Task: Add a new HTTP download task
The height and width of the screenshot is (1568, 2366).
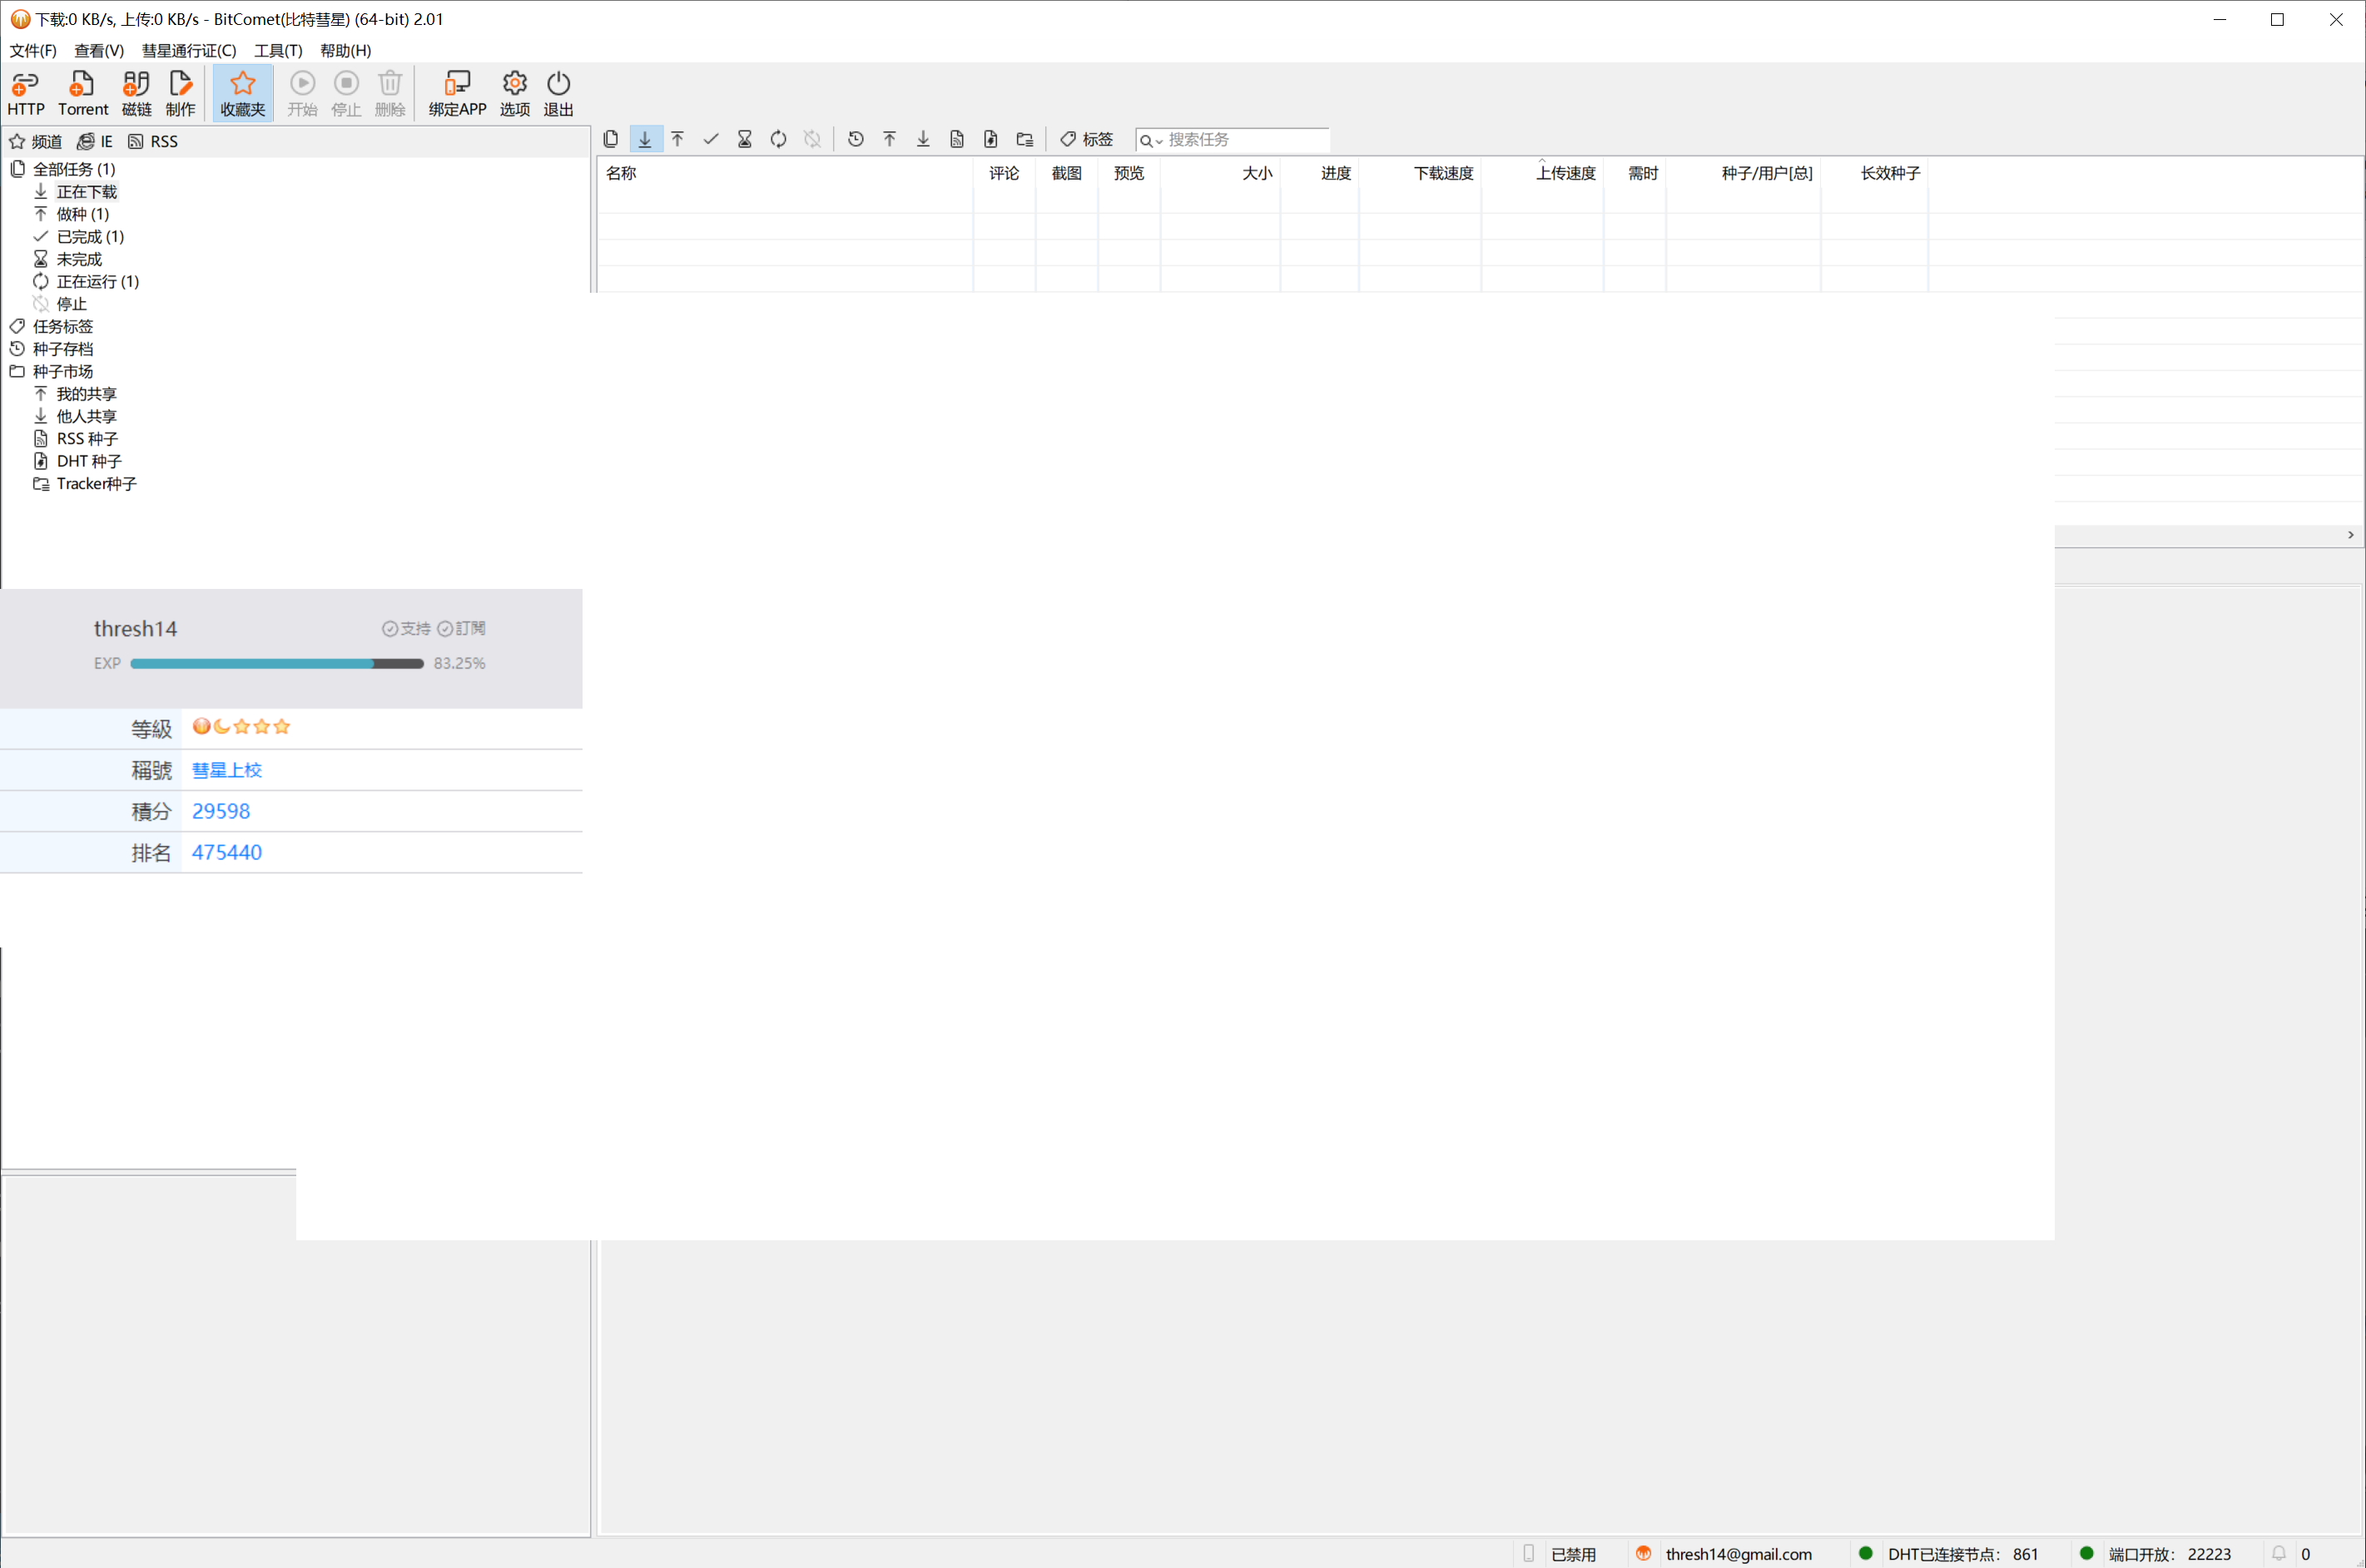Action: (26, 94)
